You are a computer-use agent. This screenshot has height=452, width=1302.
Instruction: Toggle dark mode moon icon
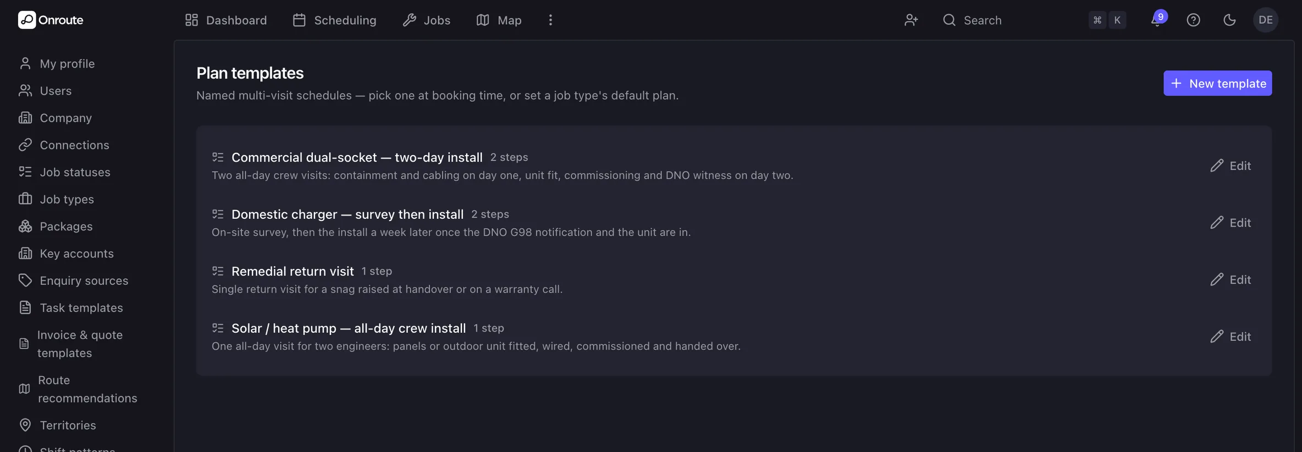[x=1229, y=20]
